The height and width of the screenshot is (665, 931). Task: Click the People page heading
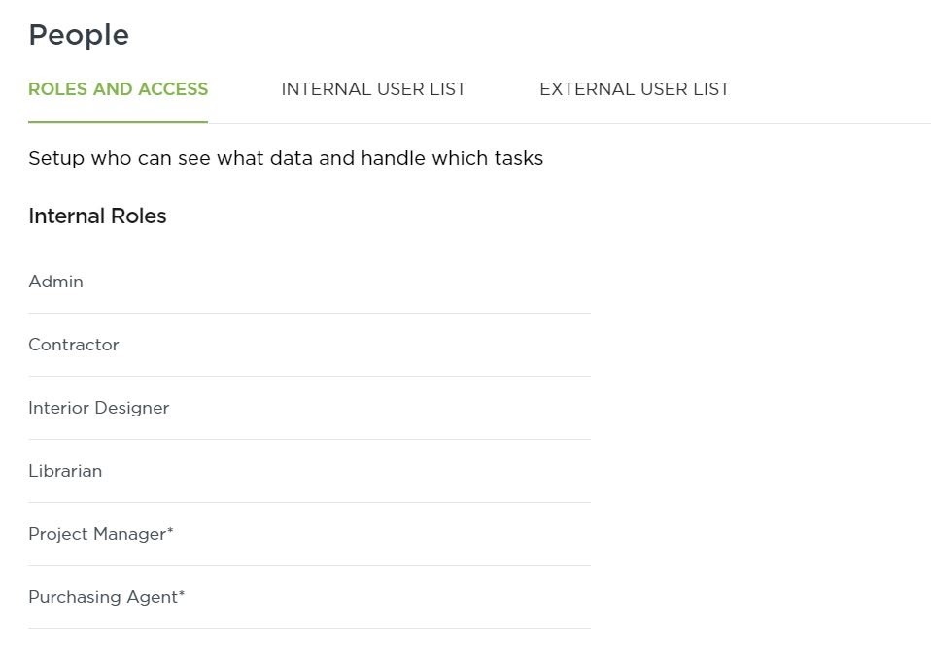(79, 35)
